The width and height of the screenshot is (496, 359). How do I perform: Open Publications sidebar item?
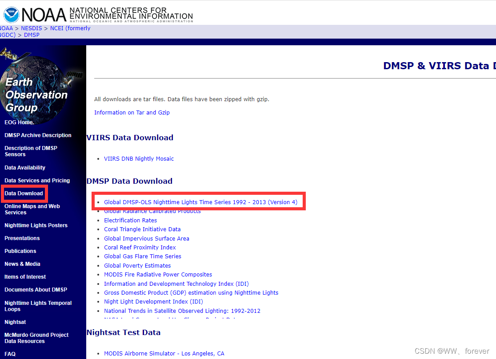20,251
